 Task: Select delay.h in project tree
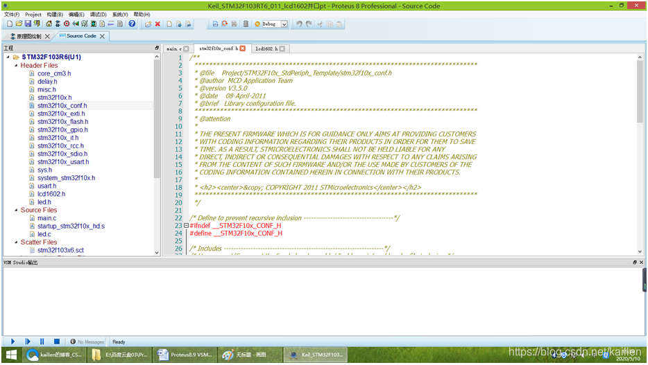tap(47, 81)
